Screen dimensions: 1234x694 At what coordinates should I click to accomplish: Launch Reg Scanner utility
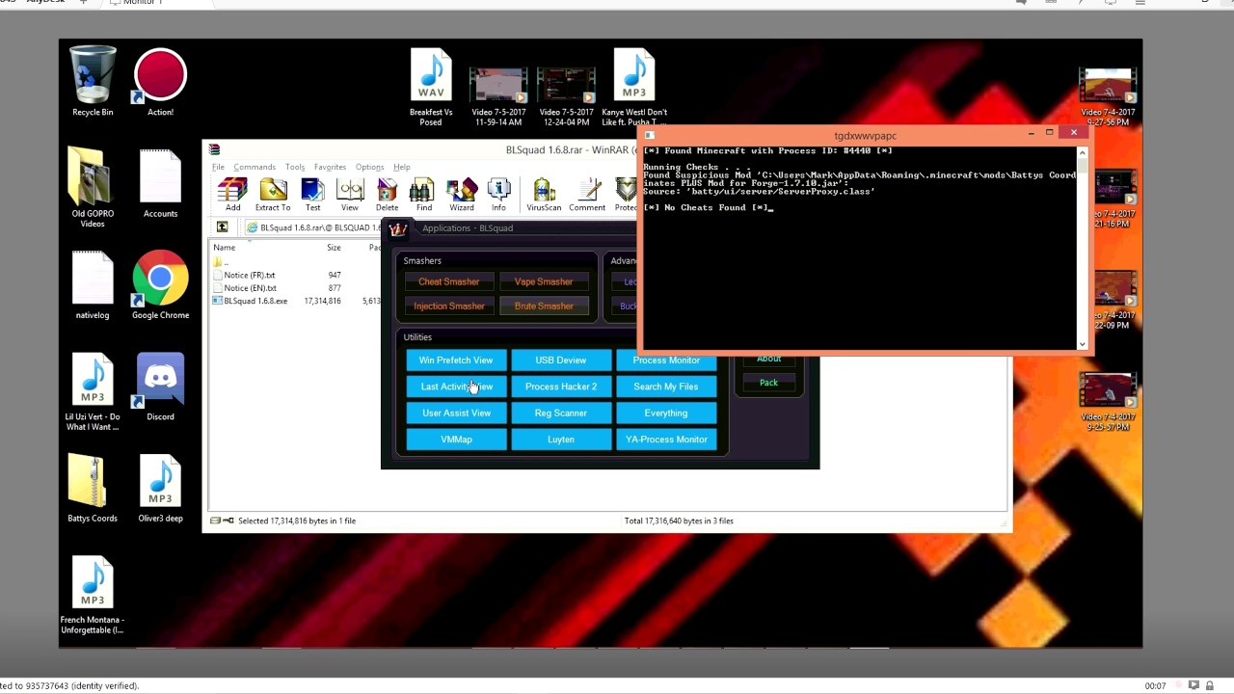click(561, 413)
